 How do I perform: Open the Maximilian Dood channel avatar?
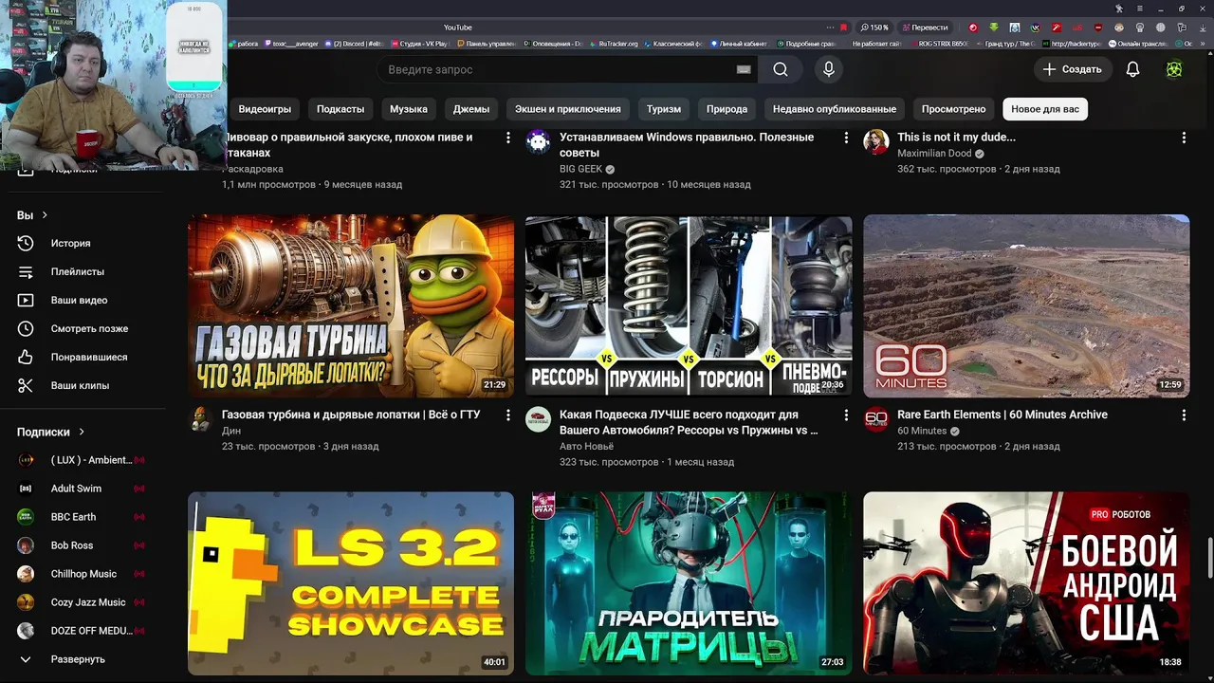coord(876,142)
